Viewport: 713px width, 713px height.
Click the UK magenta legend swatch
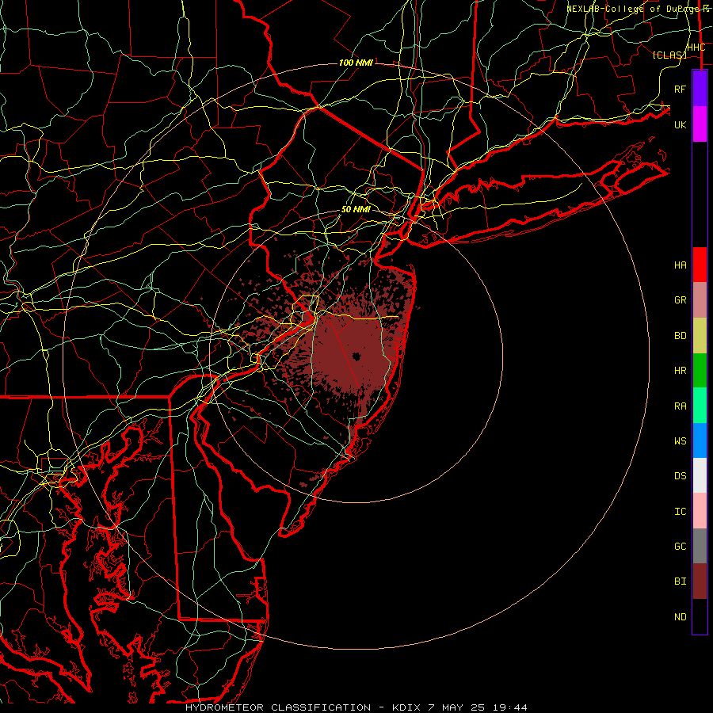700,124
